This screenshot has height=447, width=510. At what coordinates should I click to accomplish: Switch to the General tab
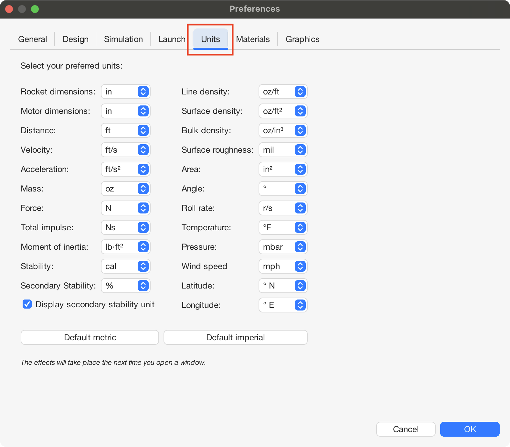(x=32, y=39)
